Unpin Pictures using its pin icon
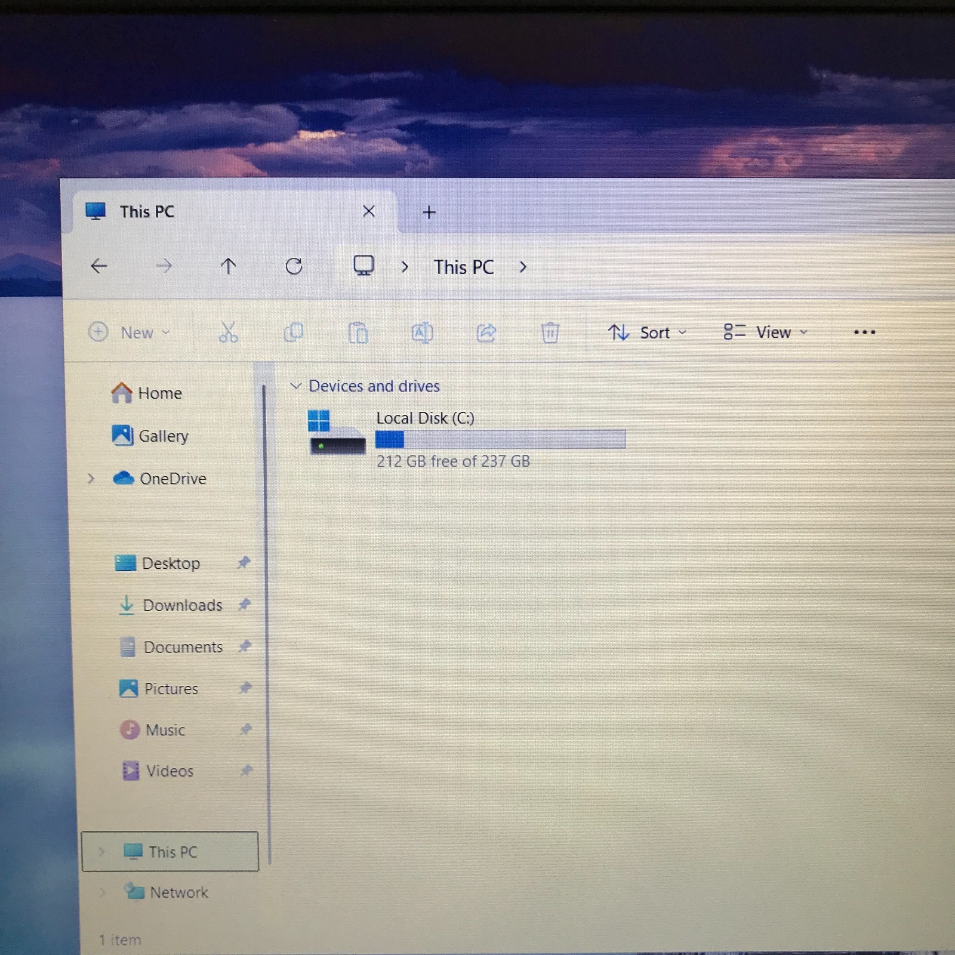 (245, 688)
